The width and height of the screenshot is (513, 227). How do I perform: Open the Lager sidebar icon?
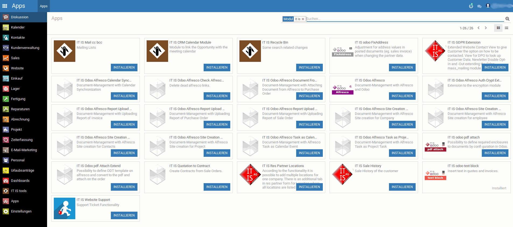[x=6, y=89]
